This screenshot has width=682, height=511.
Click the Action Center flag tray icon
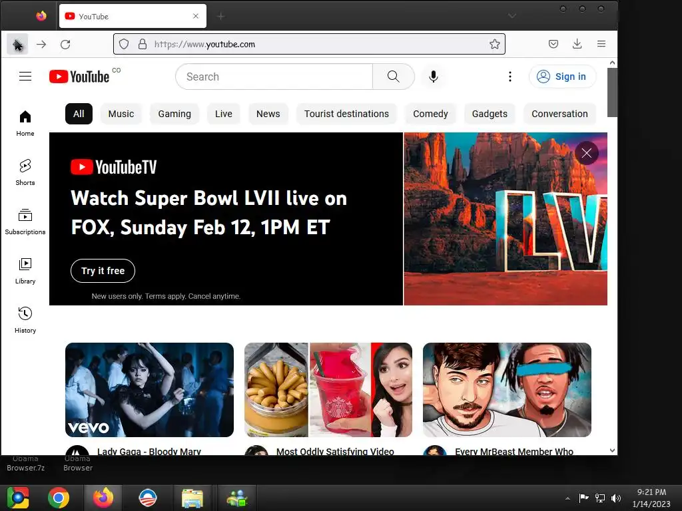(x=583, y=498)
